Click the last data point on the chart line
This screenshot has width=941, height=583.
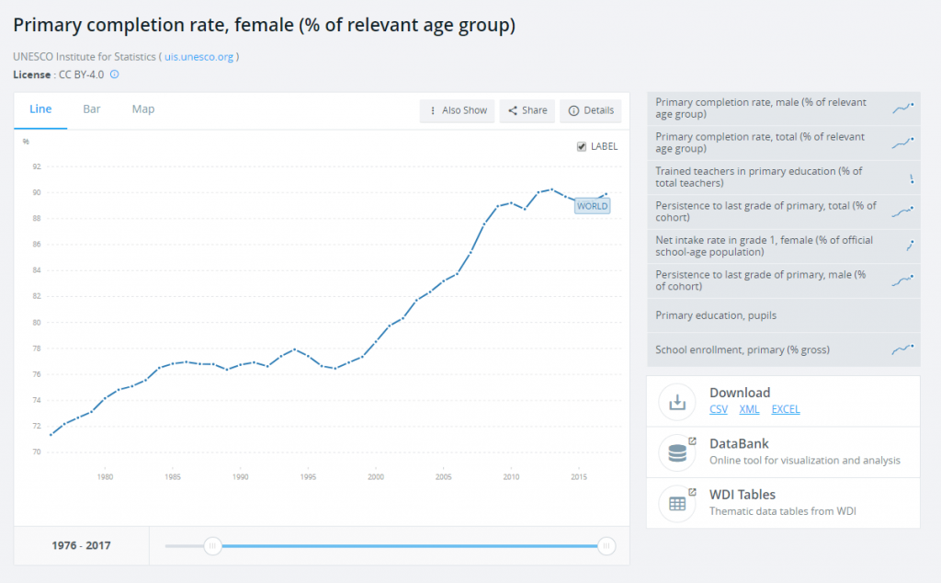tap(607, 194)
